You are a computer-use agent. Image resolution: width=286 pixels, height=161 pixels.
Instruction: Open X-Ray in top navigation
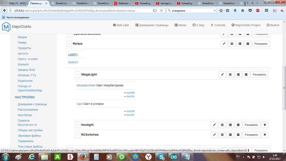[x=198, y=25]
